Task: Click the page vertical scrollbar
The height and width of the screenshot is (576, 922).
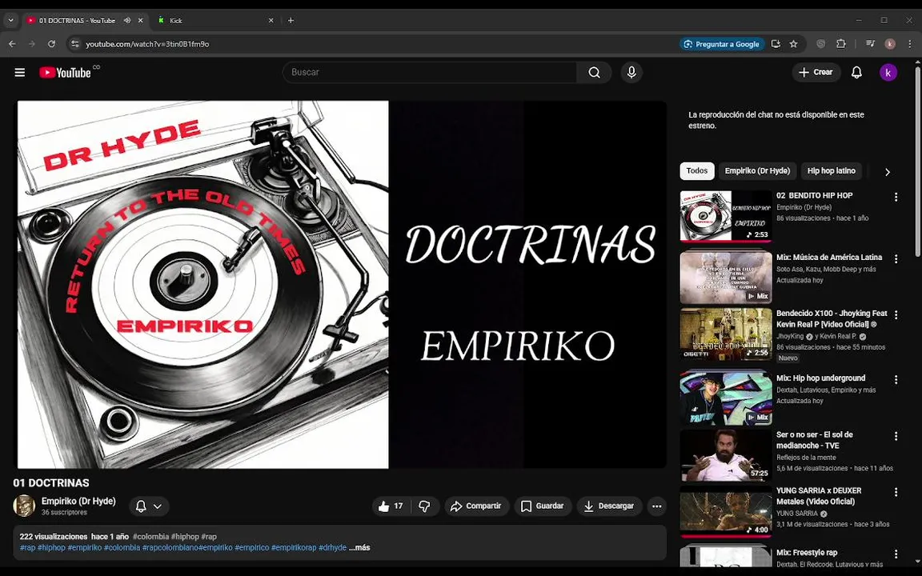Action: 917,162
